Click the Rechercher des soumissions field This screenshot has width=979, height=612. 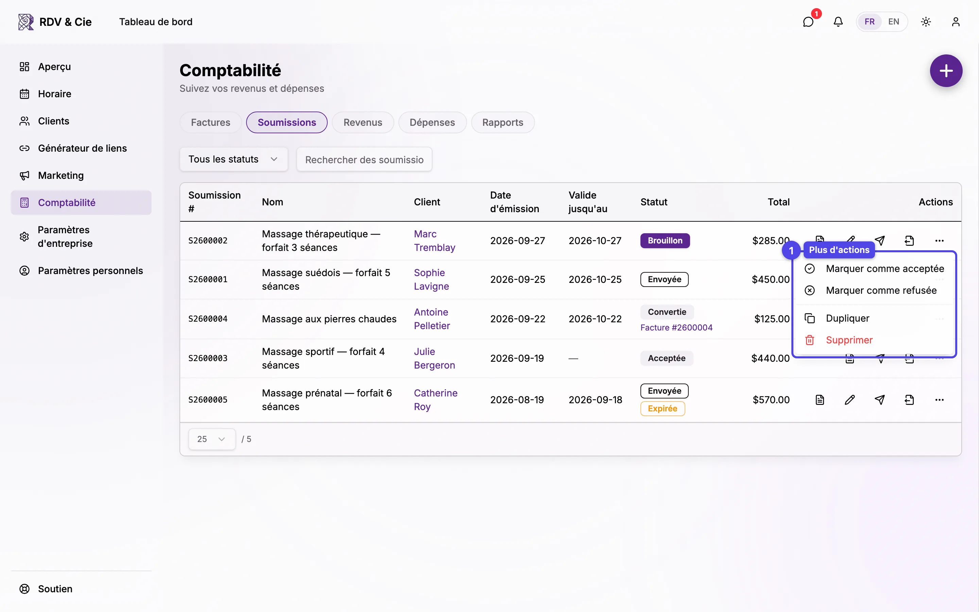pyautogui.click(x=364, y=159)
